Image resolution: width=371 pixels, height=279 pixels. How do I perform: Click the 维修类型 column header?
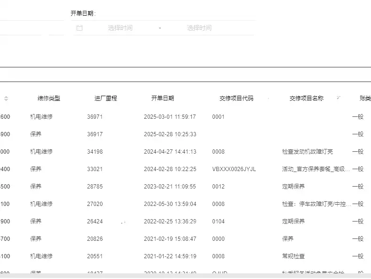click(x=49, y=98)
